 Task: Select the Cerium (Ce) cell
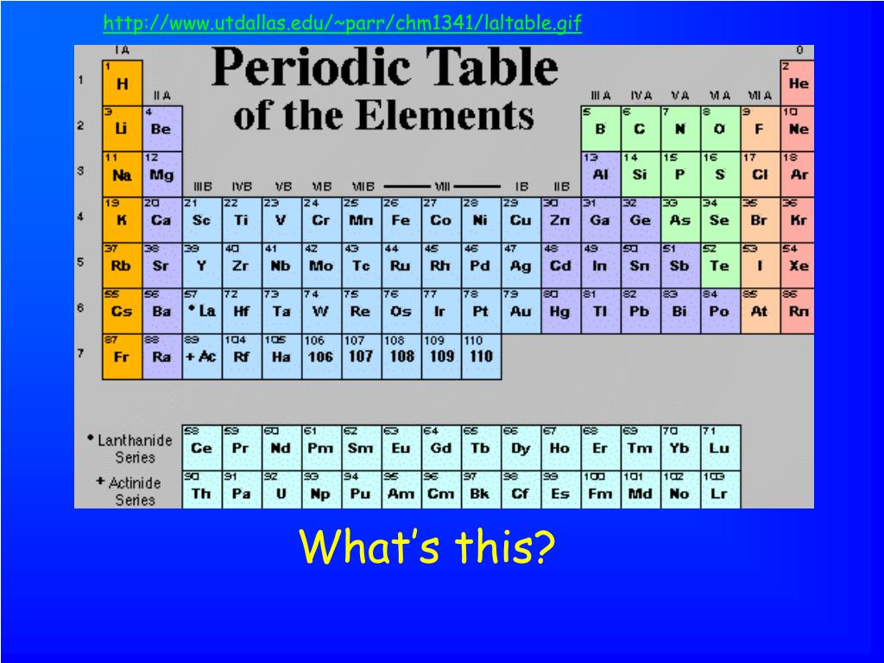202,448
